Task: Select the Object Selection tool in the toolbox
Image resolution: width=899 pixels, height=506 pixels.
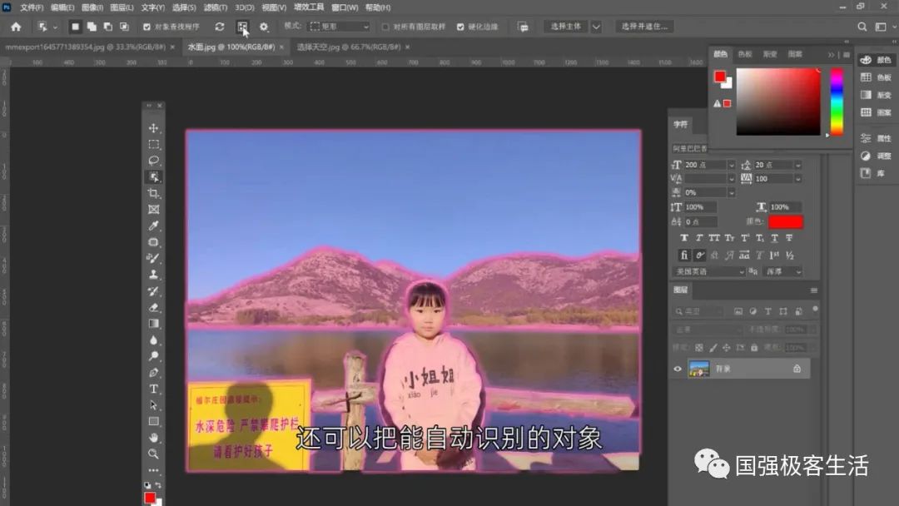Action: pos(153,177)
